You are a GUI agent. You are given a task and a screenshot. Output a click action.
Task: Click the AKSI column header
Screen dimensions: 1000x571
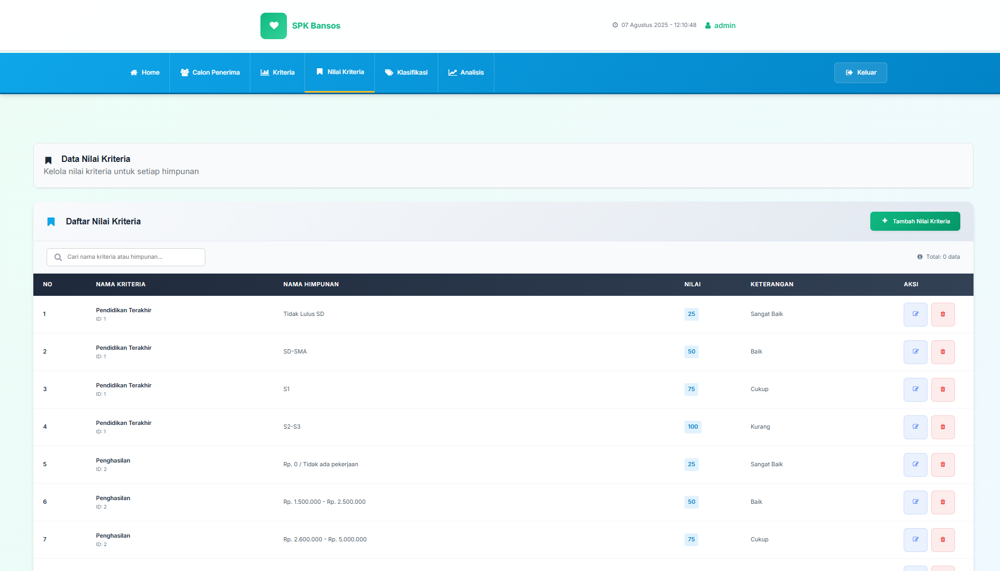(911, 285)
